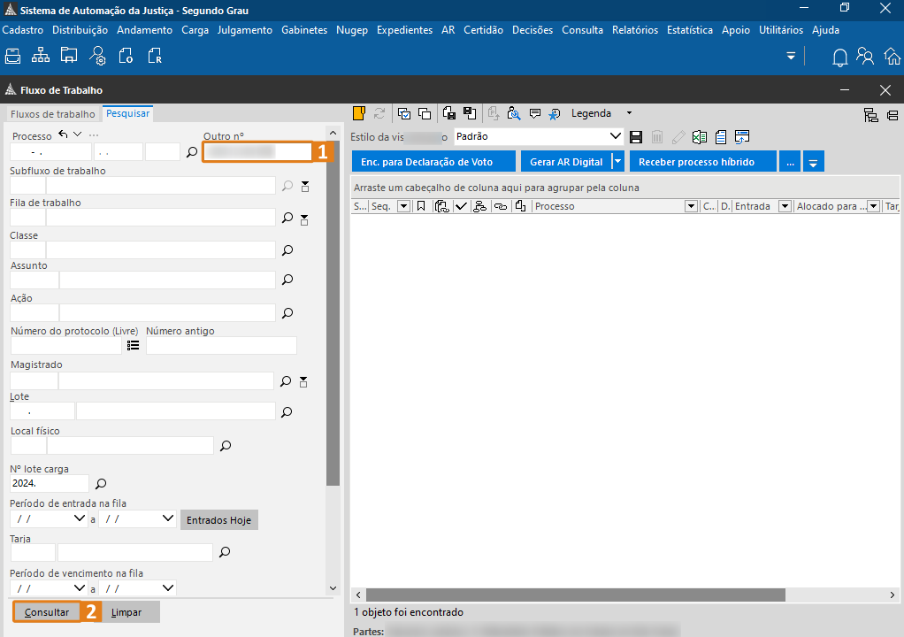Screen dimensions: 904x637
Task: Click the Excel export icon
Action: pos(700,137)
